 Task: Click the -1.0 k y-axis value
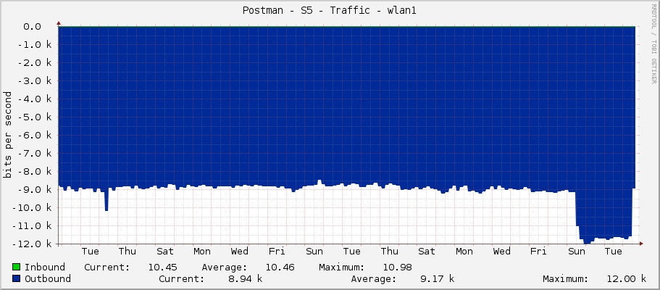[x=35, y=45]
